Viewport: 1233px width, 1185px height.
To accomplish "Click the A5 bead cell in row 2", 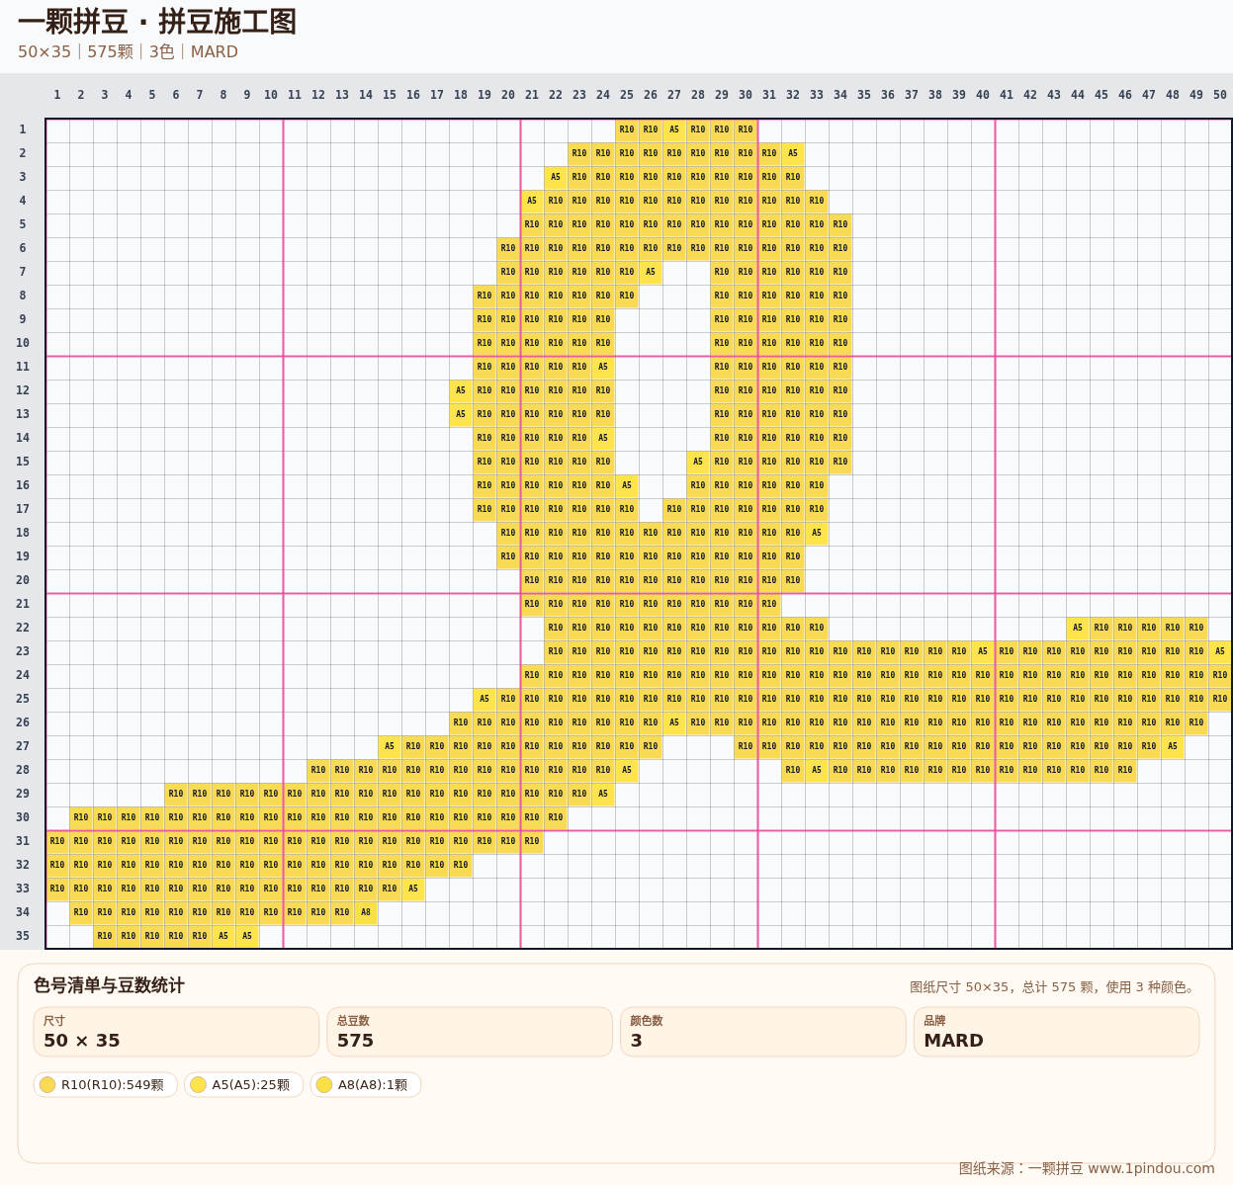I will 793,153.
